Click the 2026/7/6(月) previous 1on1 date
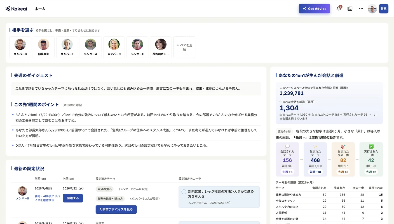The image size is (394, 224). (43, 189)
